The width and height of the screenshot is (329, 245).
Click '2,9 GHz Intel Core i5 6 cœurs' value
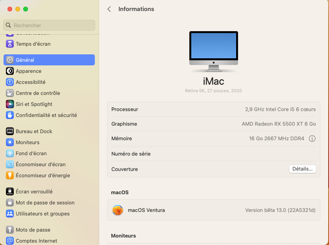[280, 109]
